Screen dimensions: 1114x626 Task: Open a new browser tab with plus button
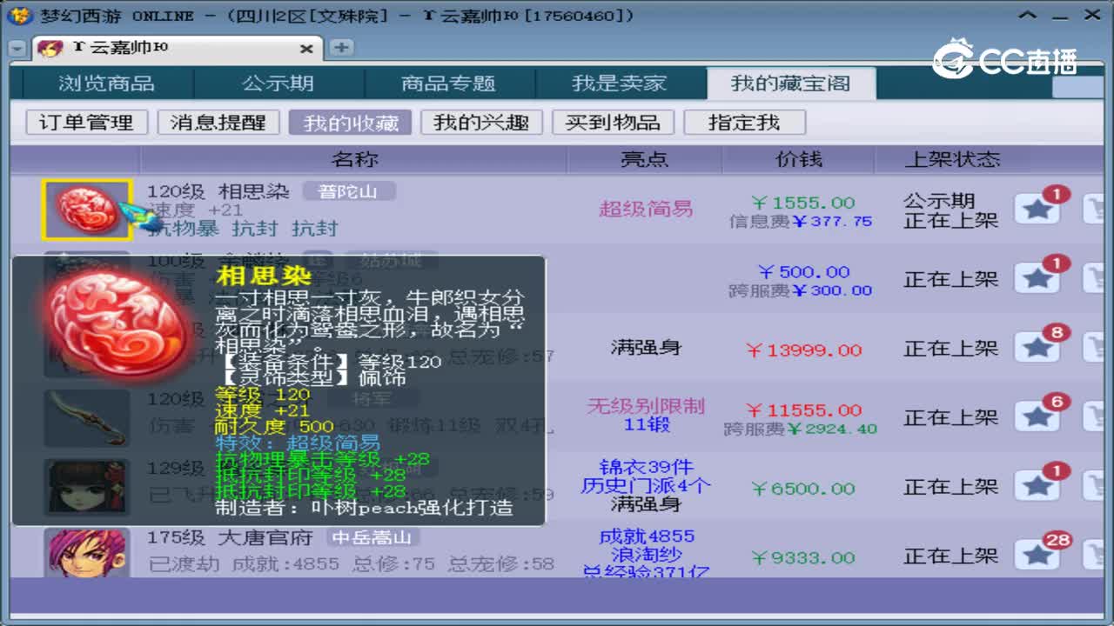[341, 48]
